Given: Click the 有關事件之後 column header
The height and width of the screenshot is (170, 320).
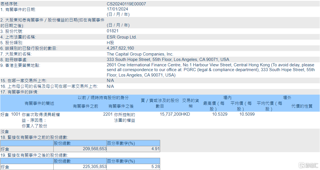Looking at the screenshot, I should coord(121,106).
